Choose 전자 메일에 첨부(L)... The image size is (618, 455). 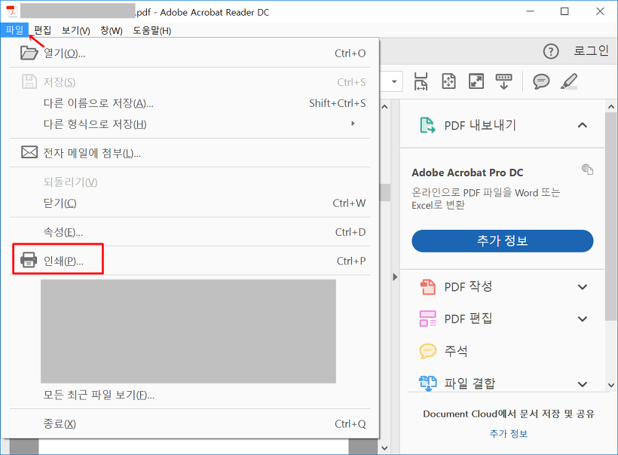tap(190, 152)
